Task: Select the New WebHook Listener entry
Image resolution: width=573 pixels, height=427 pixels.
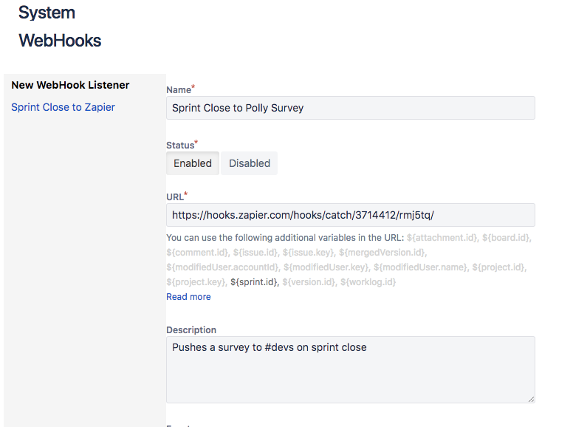Action: click(70, 85)
